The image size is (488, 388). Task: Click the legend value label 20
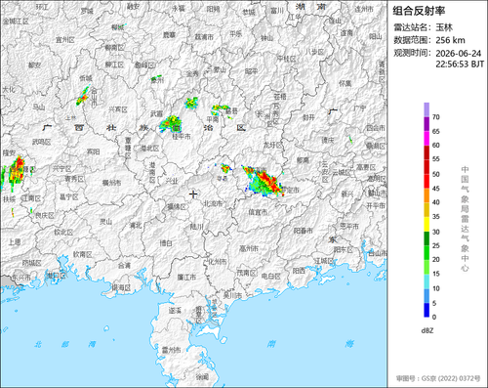436,260
